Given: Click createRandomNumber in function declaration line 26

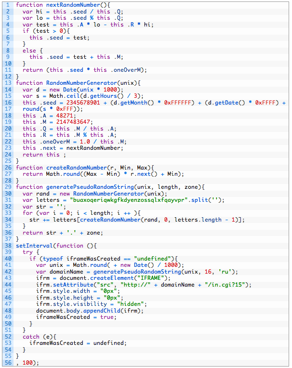Looking at the screenshot, I should (77, 168).
